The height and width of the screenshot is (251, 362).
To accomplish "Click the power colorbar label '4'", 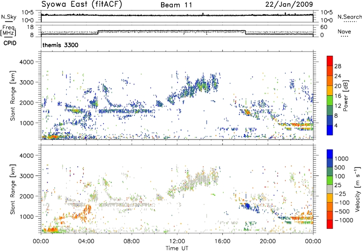I will click(336, 125).
